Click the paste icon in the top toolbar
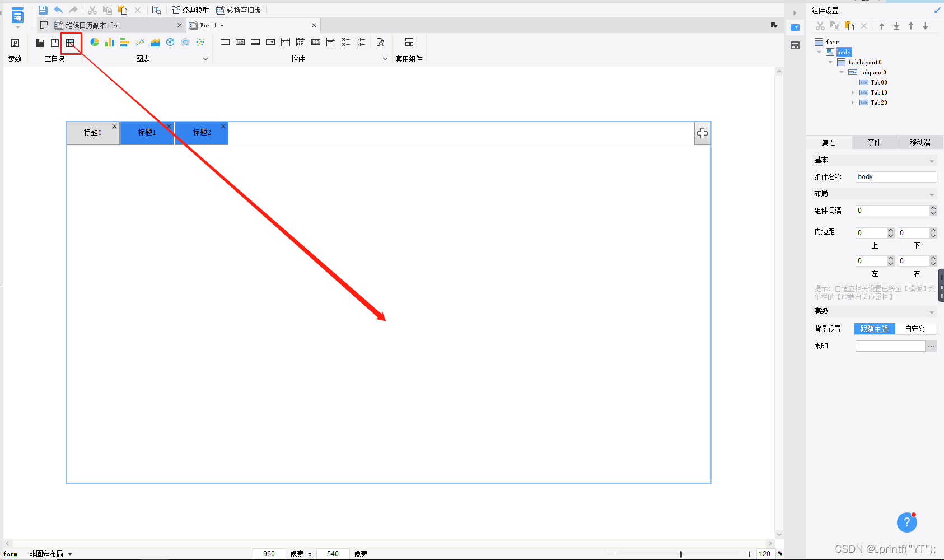Image resolution: width=944 pixels, height=560 pixels. click(123, 10)
